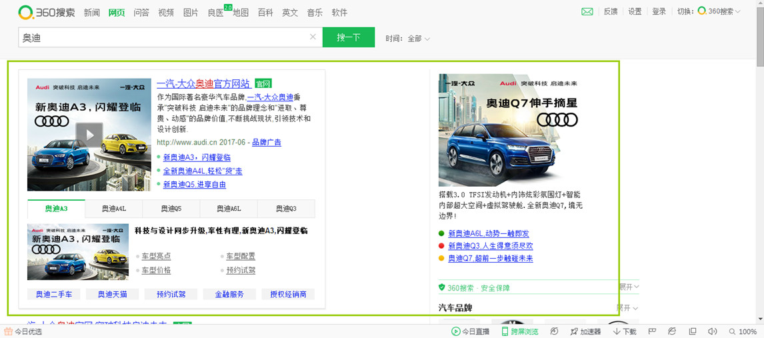
Task: Expand the 汽车品牌 section with 展开
Action: (x=627, y=308)
